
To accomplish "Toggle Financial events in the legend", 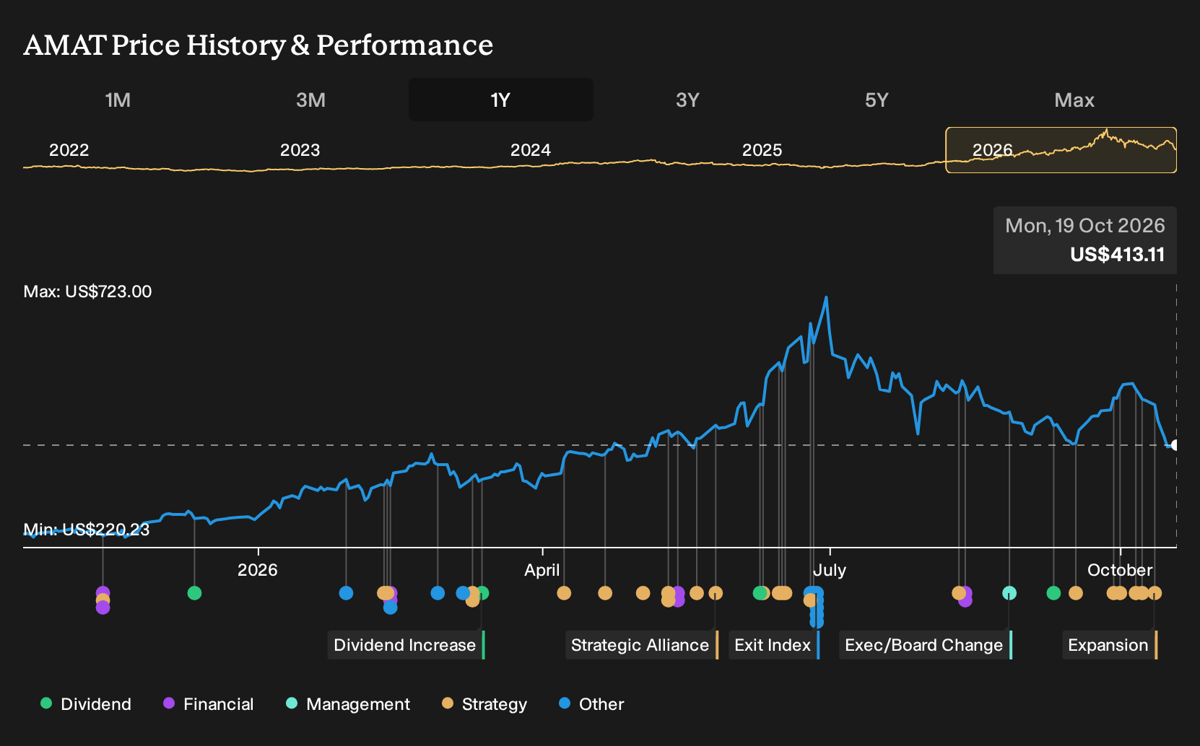I will [209, 703].
